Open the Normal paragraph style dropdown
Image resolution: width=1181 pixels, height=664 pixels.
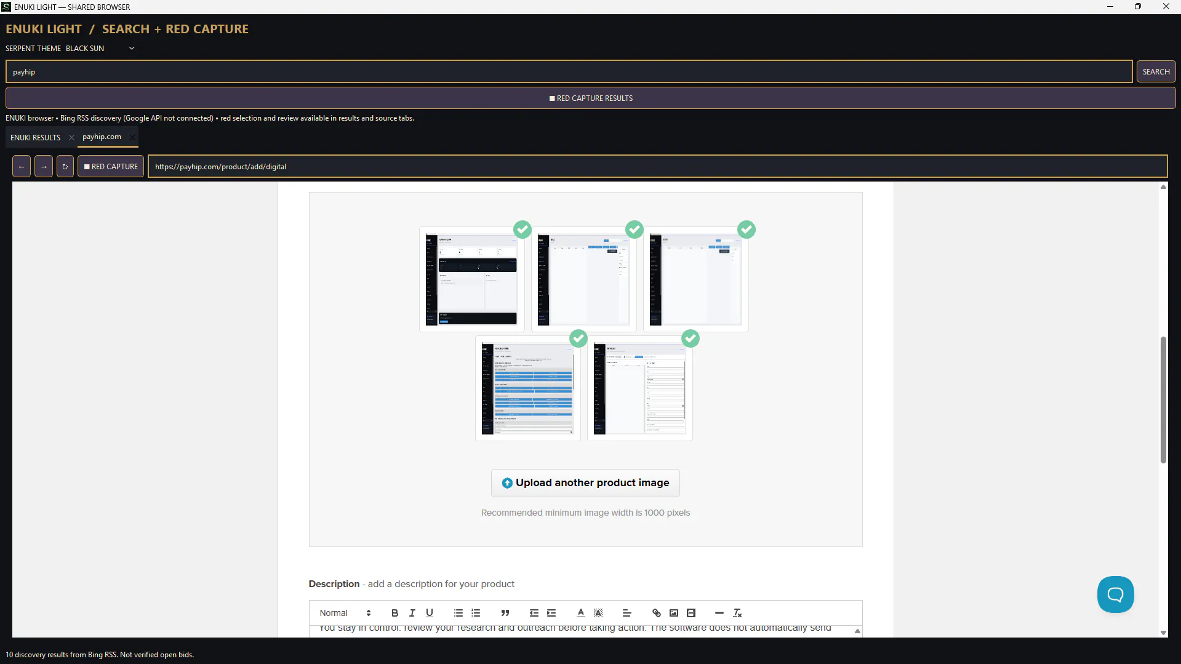coord(345,613)
